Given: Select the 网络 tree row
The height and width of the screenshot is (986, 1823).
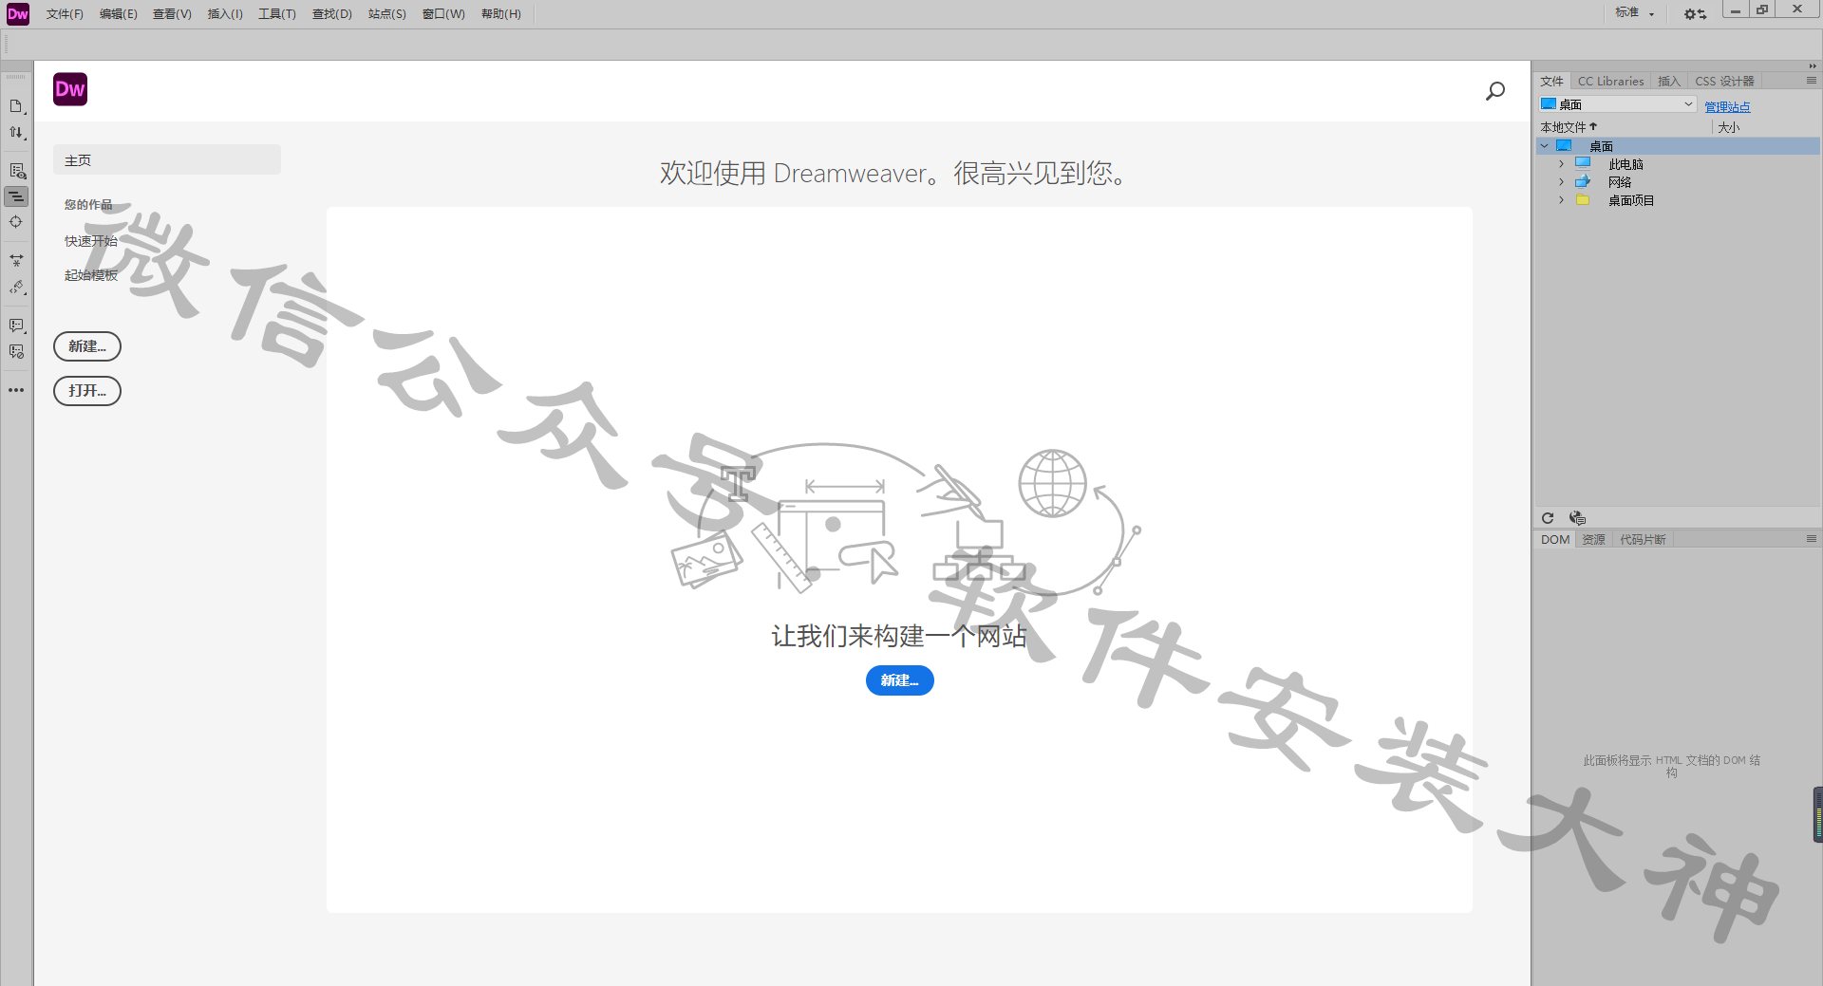Looking at the screenshot, I should click(1678, 182).
